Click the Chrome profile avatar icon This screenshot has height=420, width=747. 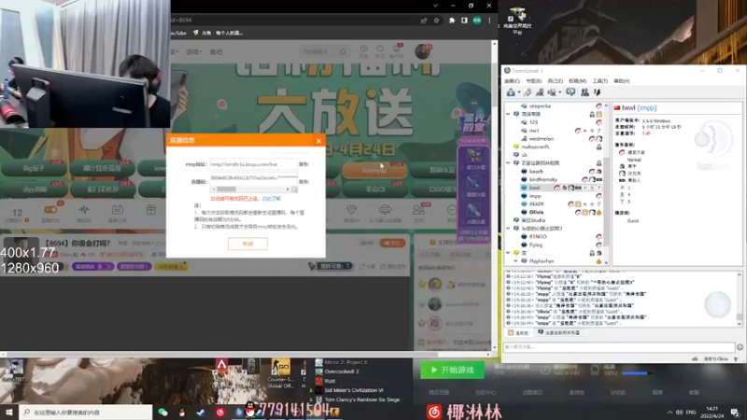(x=477, y=21)
